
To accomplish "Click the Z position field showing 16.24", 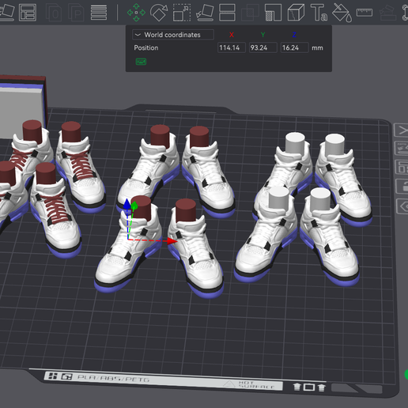I will (x=294, y=47).
